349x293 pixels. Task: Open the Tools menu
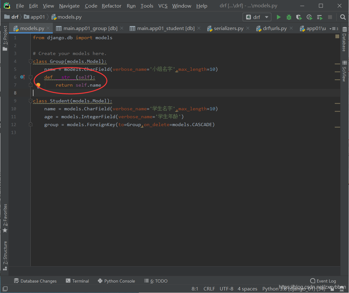point(147,6)
